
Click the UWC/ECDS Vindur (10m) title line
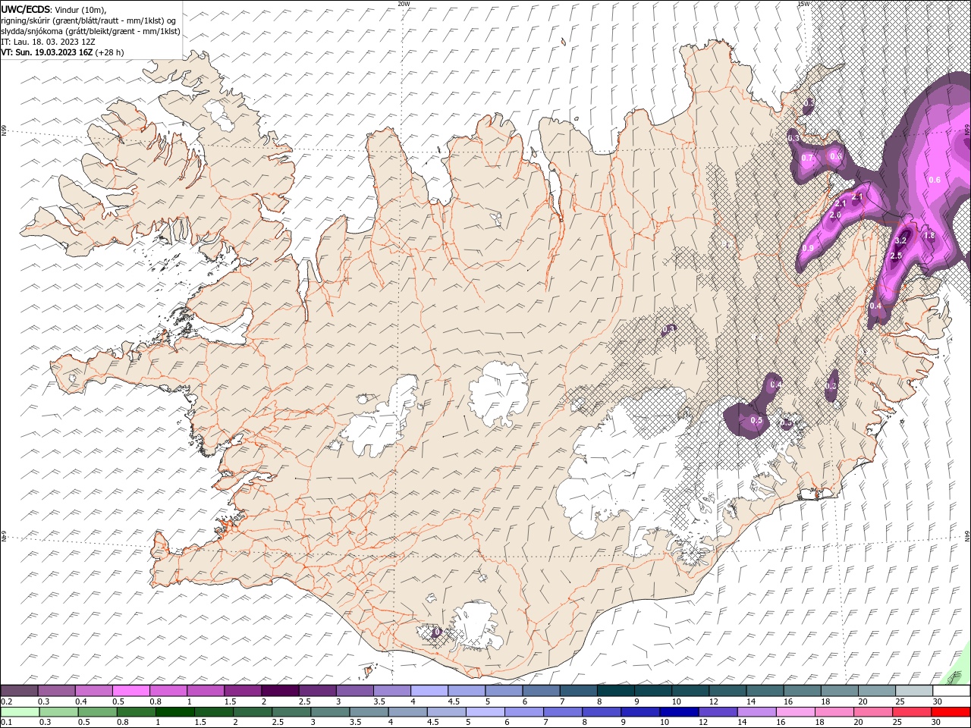point(54,9)
